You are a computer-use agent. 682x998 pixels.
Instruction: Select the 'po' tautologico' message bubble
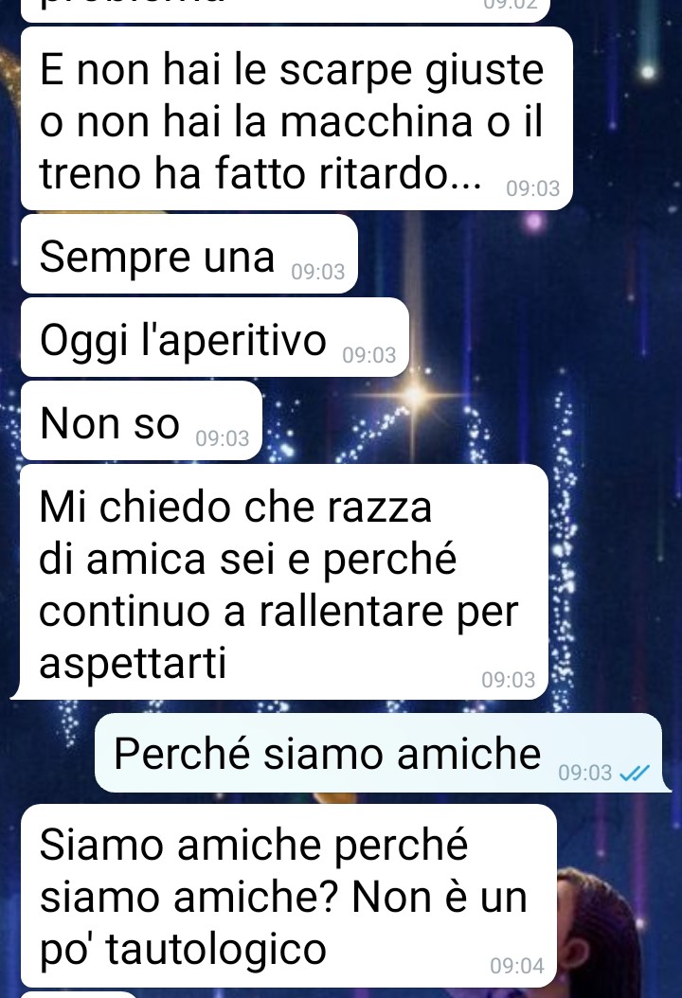pyautogui.click(x=289, y=896)
